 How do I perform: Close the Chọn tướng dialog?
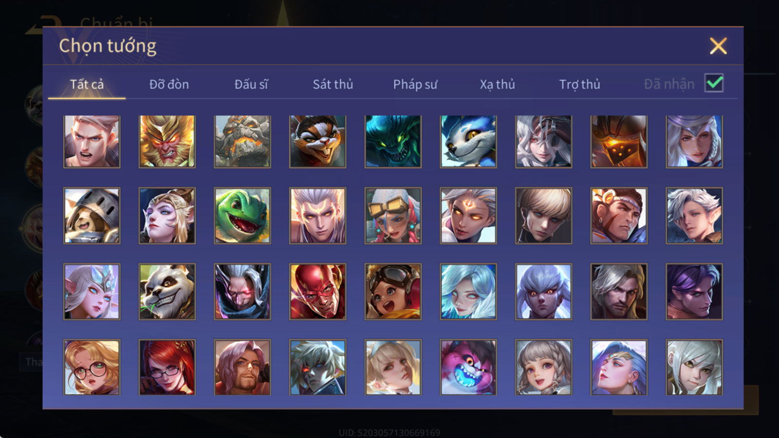click(x=718, y=46)
